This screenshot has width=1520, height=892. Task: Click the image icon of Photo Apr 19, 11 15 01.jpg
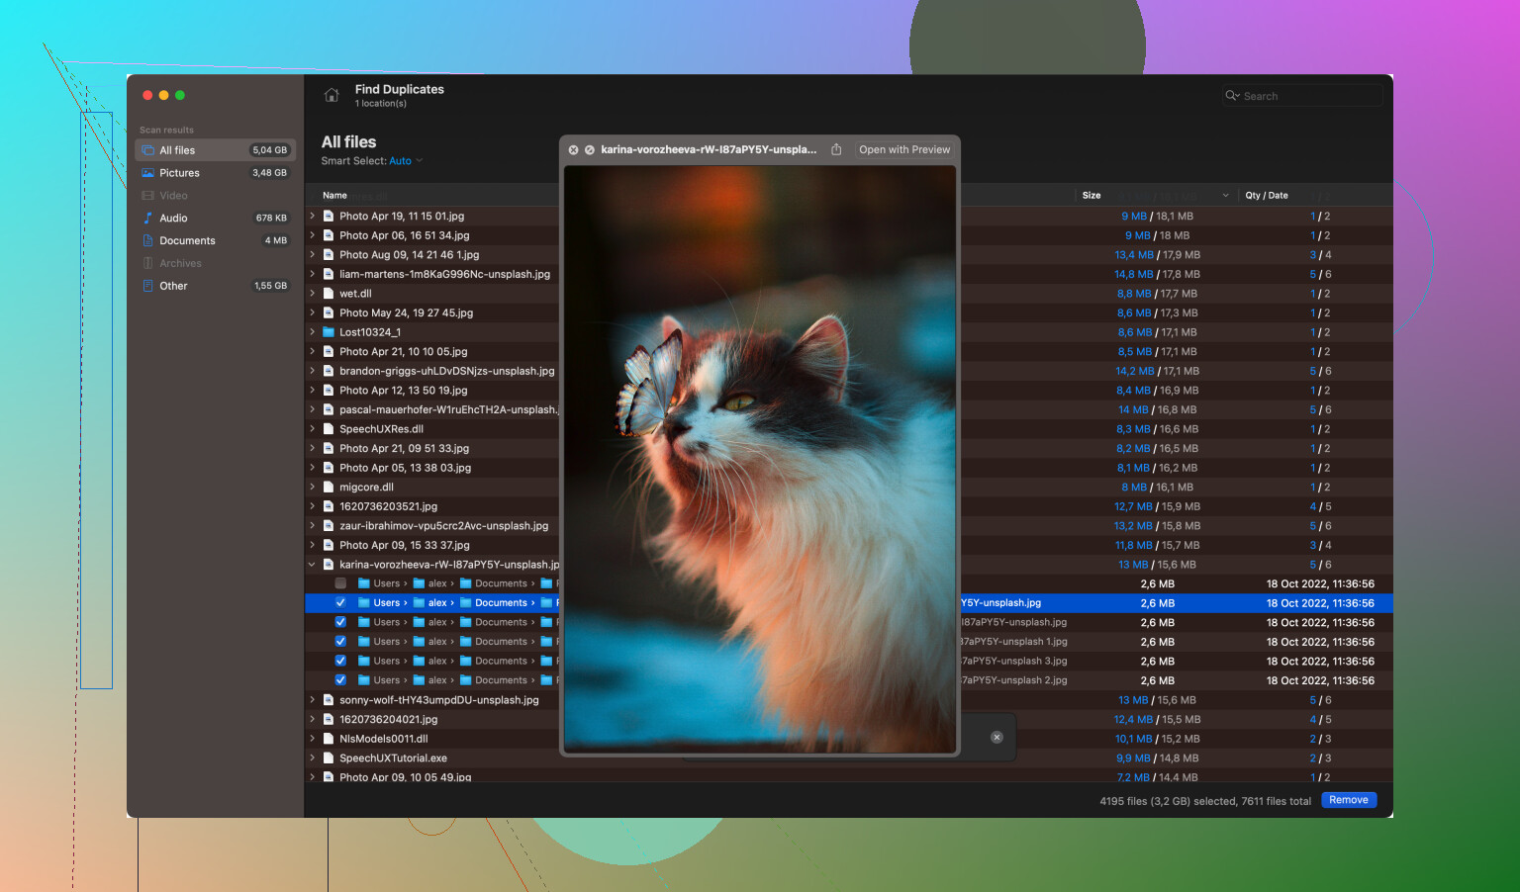329,216
